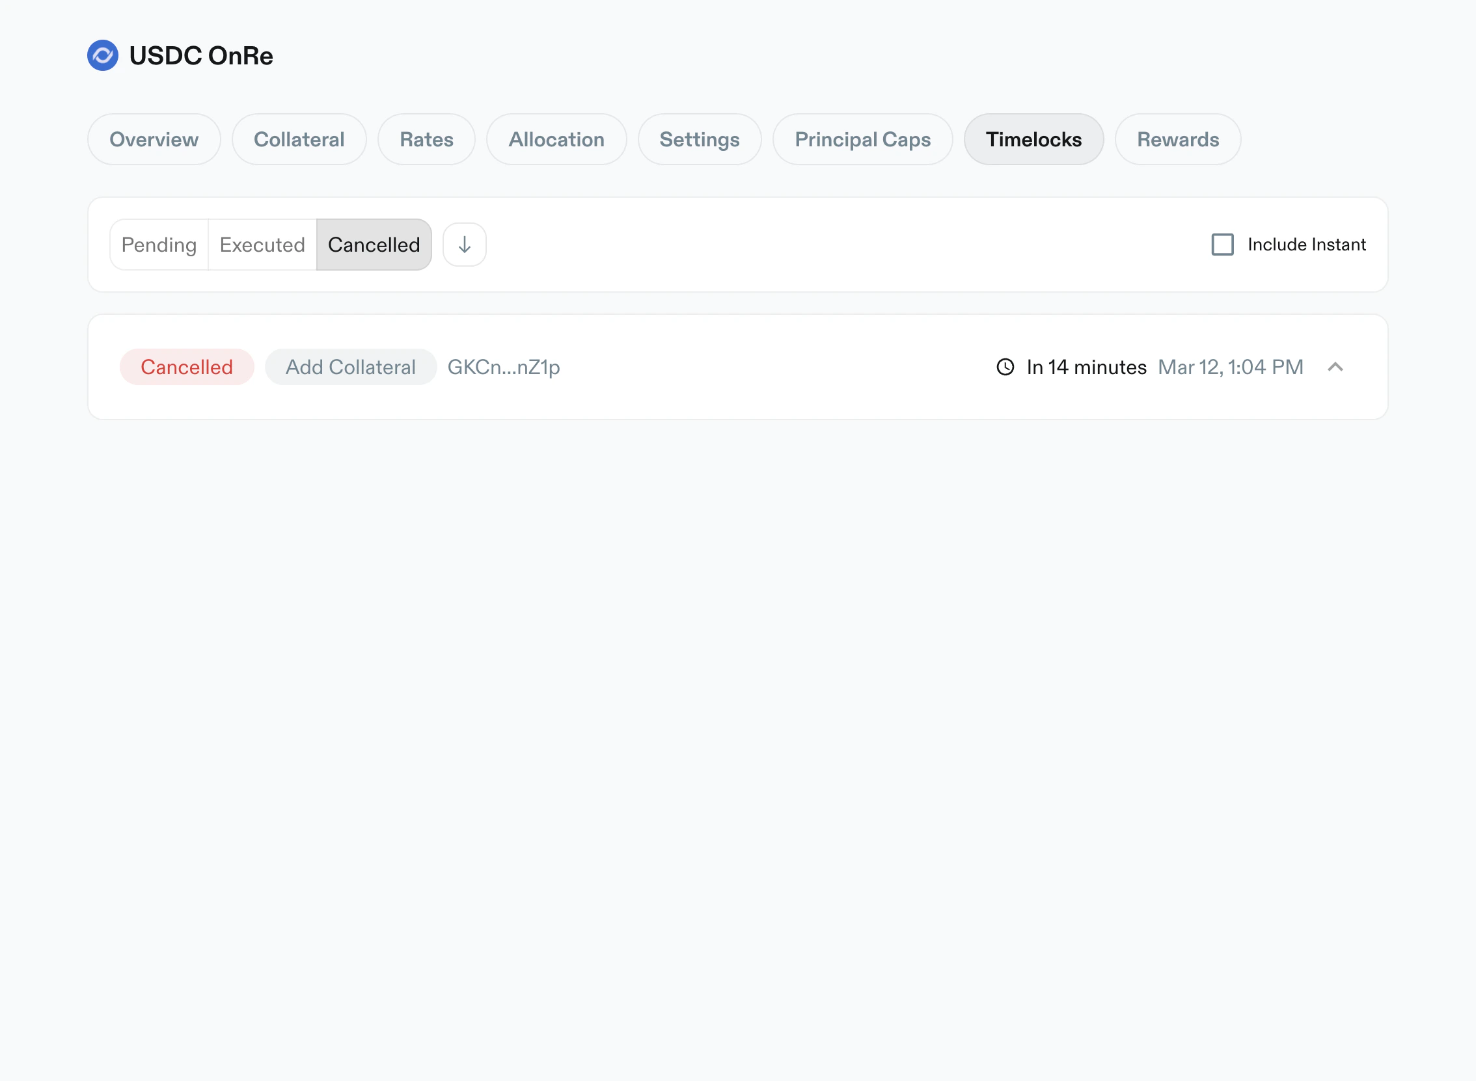
Task: Go to the Rates tab
Action: point(426,139)
